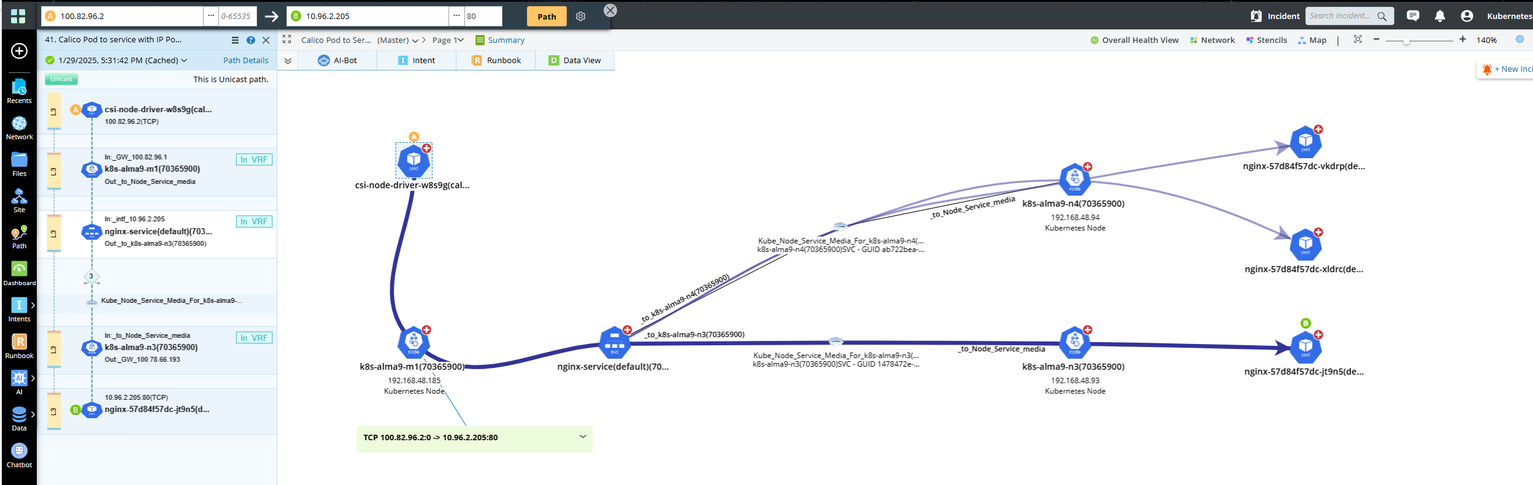The height and width of the screenshot is (485, 1533).
Task: Expand the (Master) branch dropdown
Action: (415, 40)
